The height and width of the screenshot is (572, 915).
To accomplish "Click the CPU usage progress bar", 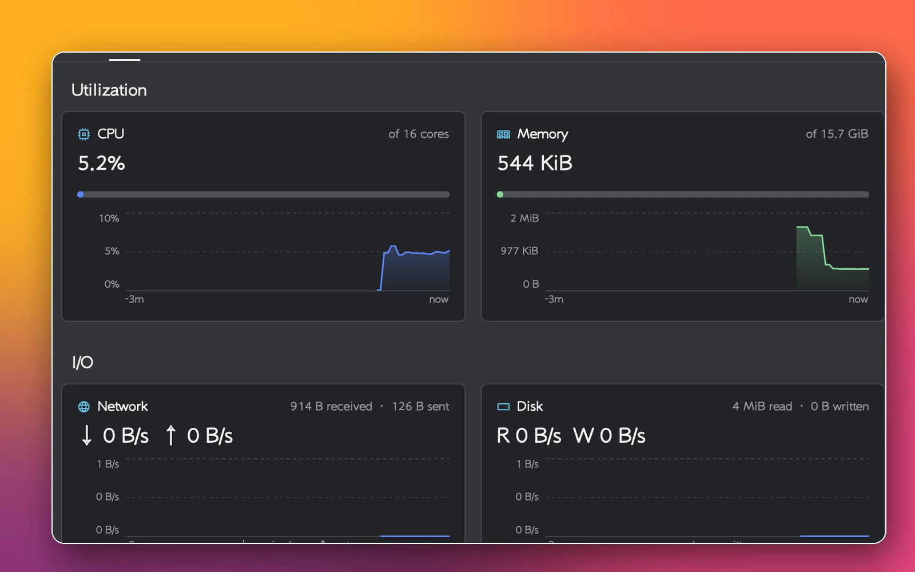I will tap(263, 194).
